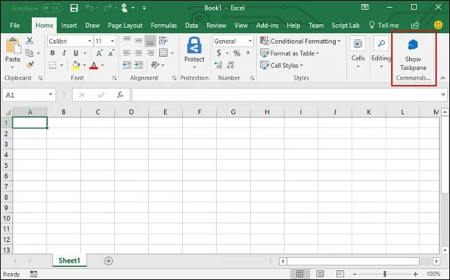This screenshot has height=280, width=450.
Task: Click the Cut scissors icon
Action: [x=29, y=41]
